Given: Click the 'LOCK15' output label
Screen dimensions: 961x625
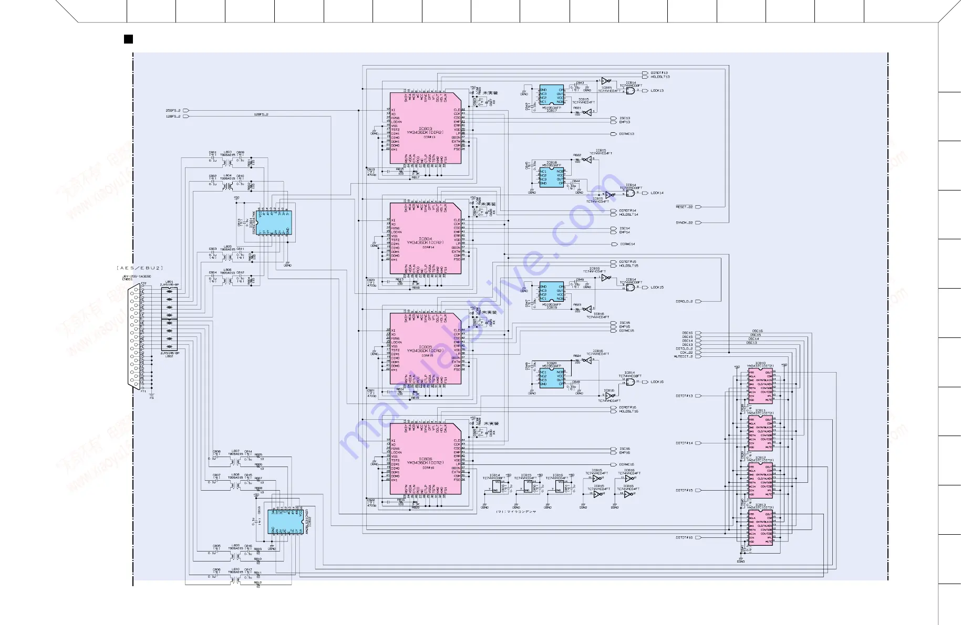Looking at the screenshot, I should pos(657,288).
